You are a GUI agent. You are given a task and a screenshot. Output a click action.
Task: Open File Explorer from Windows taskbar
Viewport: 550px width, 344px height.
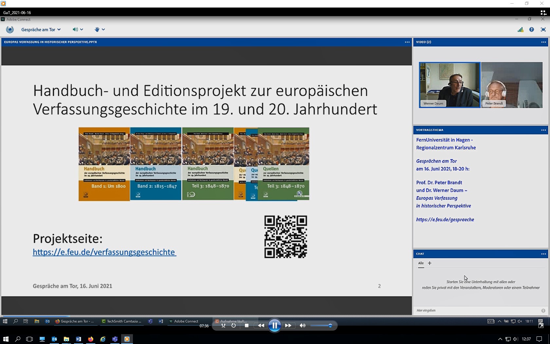pos(66,339)
